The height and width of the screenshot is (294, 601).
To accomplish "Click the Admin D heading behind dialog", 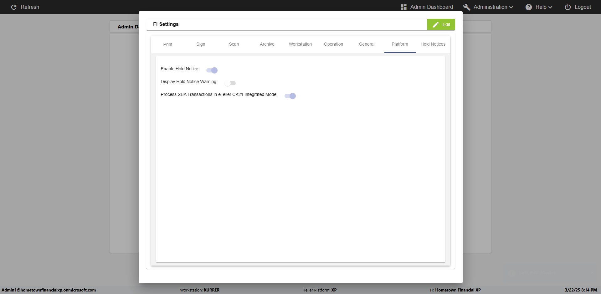I will coord(128,27).
